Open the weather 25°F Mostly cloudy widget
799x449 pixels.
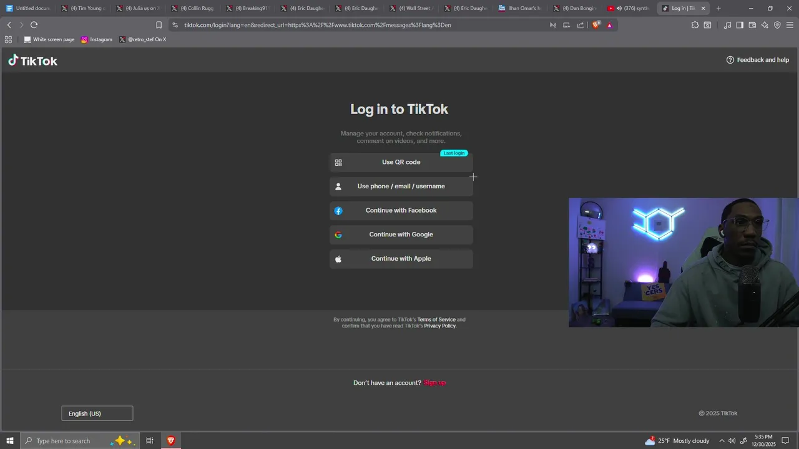(678, 441)
